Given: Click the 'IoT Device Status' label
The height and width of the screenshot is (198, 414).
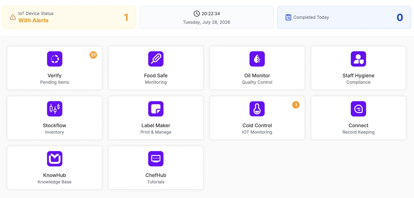Looking at the screenshot, I should [x=36, y=13].
